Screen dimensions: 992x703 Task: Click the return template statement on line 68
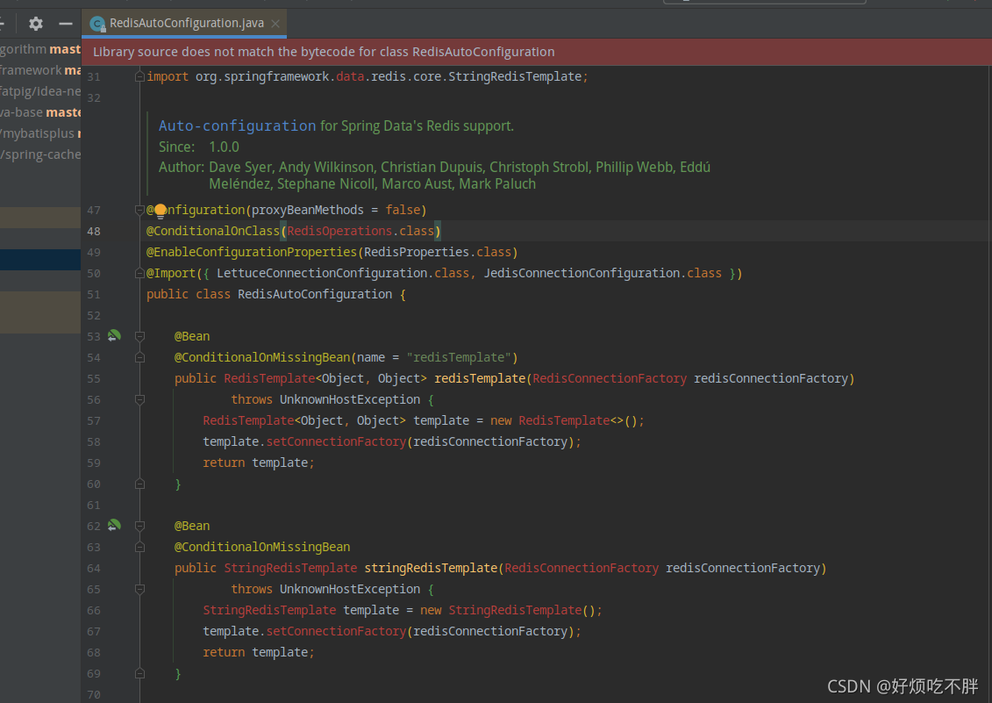tap(258, 652)
